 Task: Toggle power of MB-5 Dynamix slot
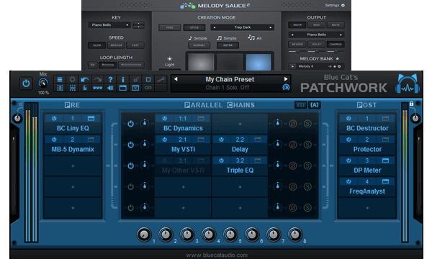(54, 140)
